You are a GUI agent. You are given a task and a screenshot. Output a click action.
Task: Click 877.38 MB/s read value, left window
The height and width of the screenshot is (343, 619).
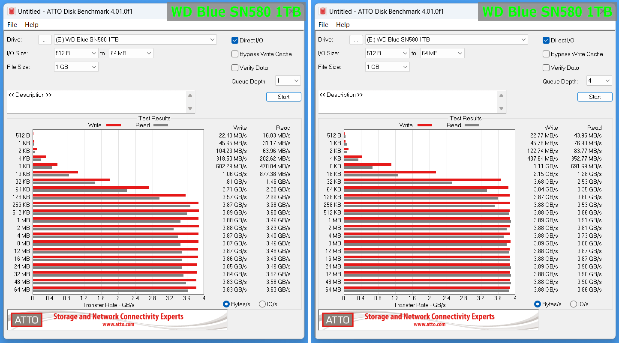[275, 174]
